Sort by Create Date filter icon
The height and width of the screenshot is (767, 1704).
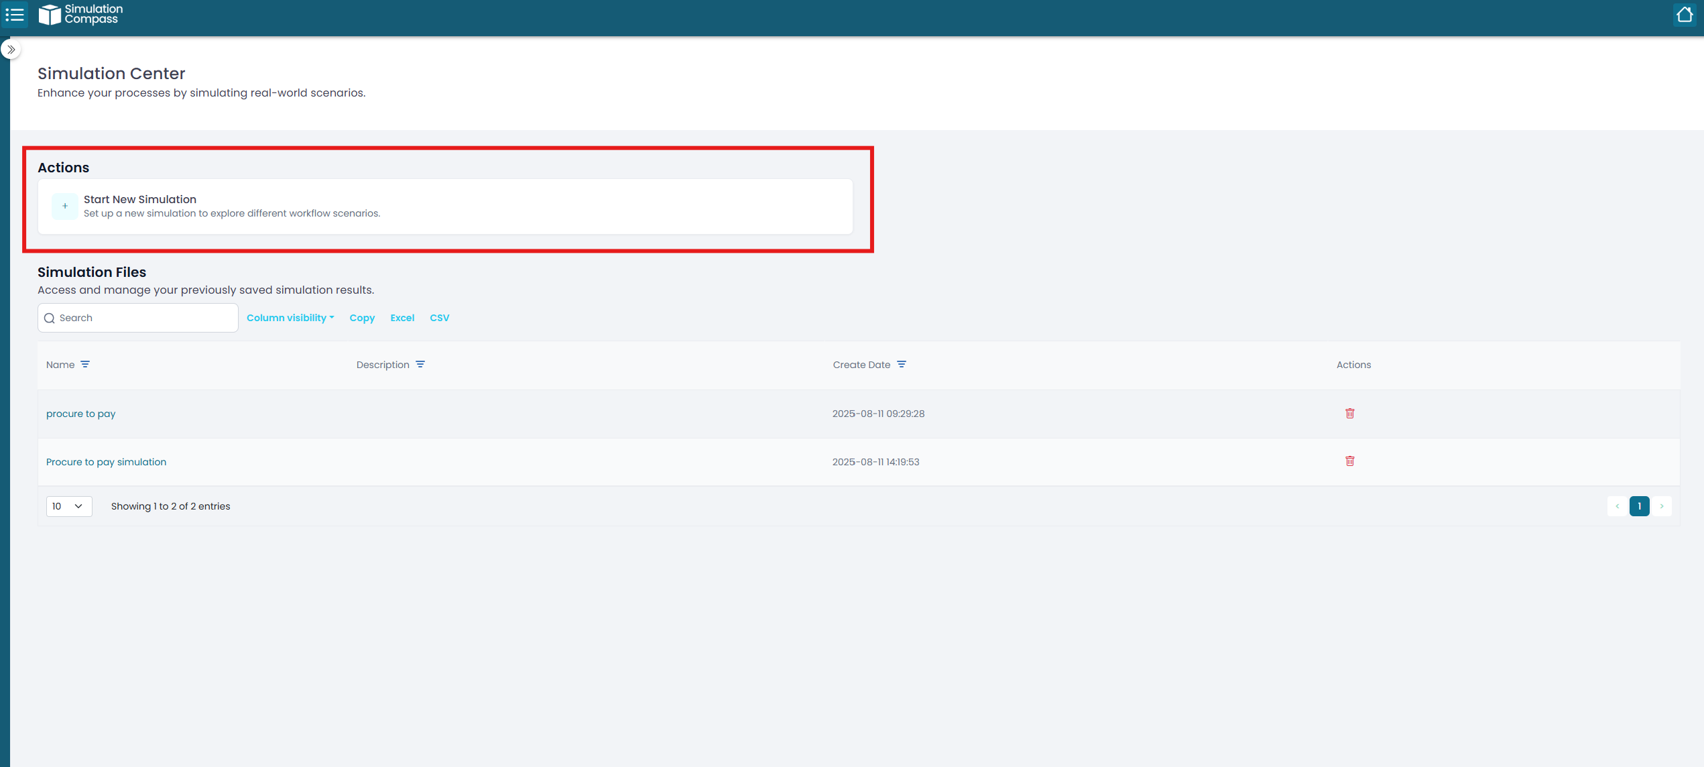(902, 365)
